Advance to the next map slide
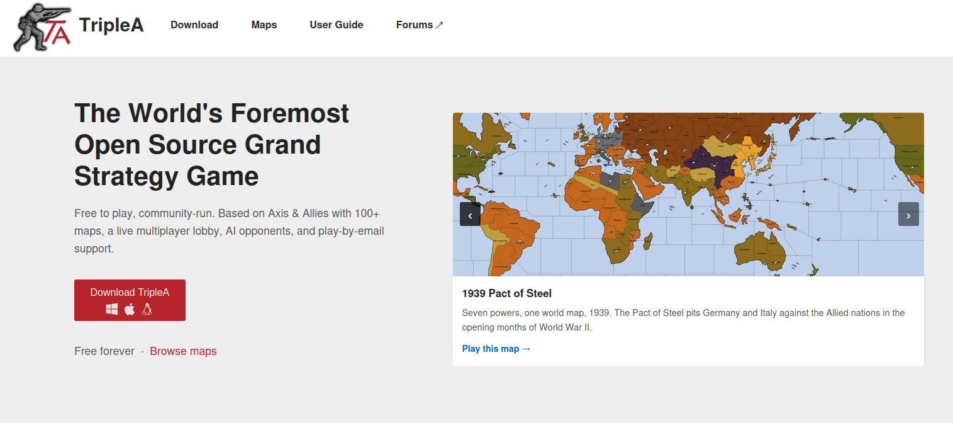Viewport: 953px width, 423px height. coord(908,214)
